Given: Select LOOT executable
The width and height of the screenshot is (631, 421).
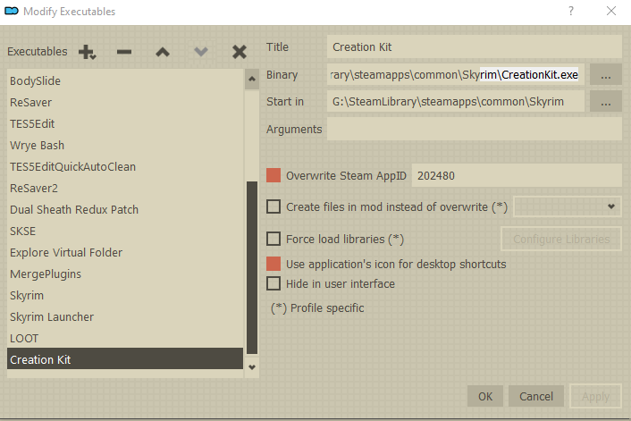Looking at the screenshot, I should pos(125,338).
